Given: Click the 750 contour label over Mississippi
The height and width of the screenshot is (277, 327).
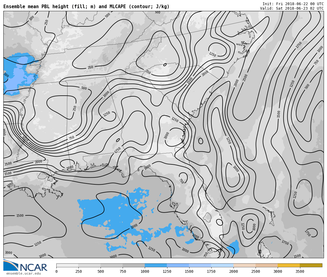Looking at the screenshot, I should click(71, 138).
